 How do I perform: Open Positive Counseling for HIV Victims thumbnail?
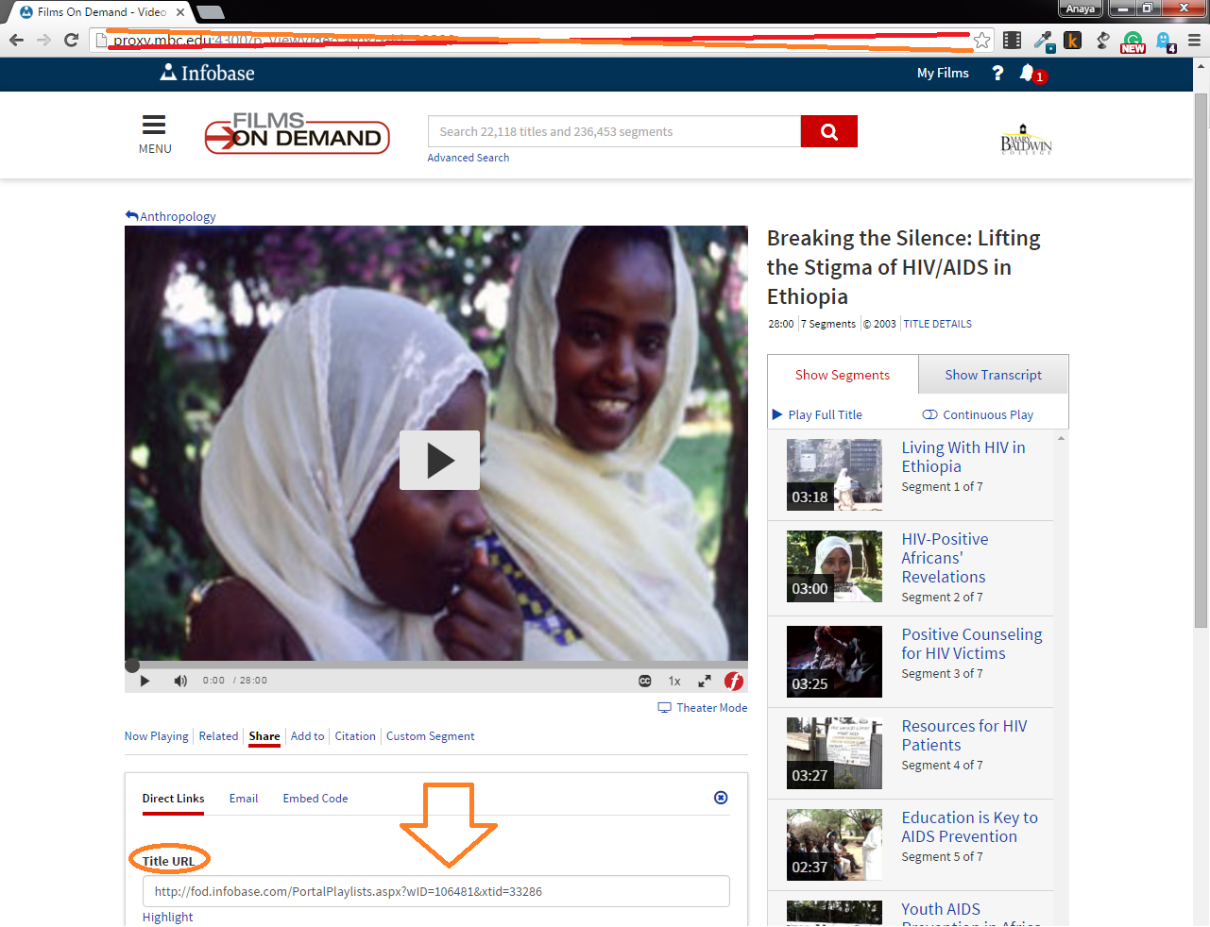click(x=834, y=662)
